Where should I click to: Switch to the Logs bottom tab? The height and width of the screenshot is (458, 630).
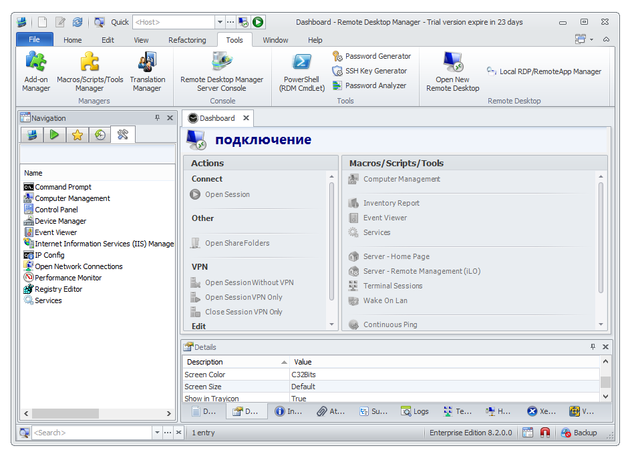[415, 411]
